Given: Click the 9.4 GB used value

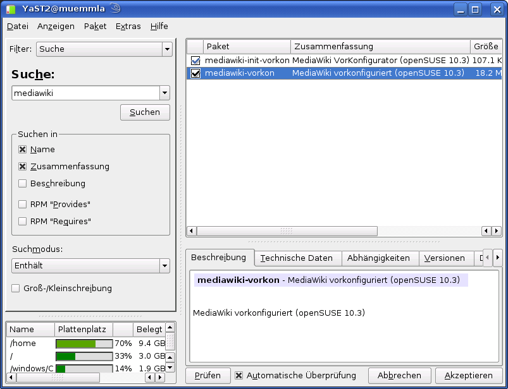Looking at the screenshot, I should click(152, 344).
